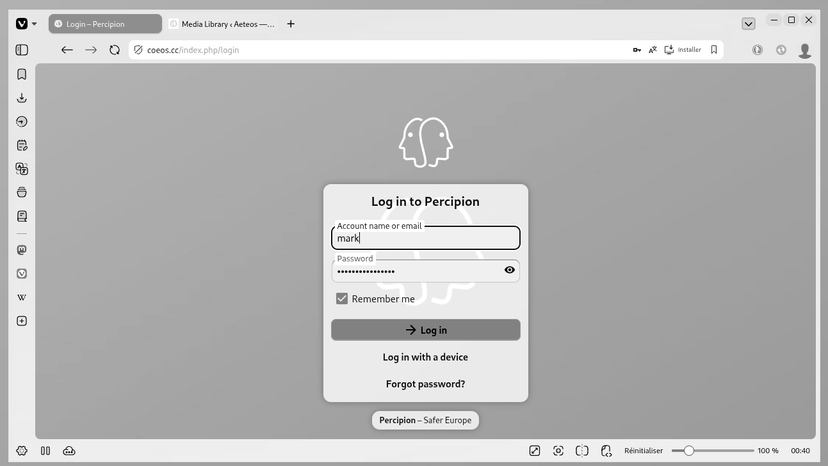Open saved passwords key icon

click(637, 50)
